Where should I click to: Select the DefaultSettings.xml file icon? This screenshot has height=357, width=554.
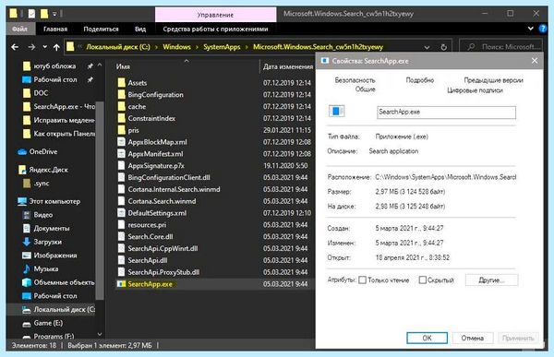(x=121, y=213)
